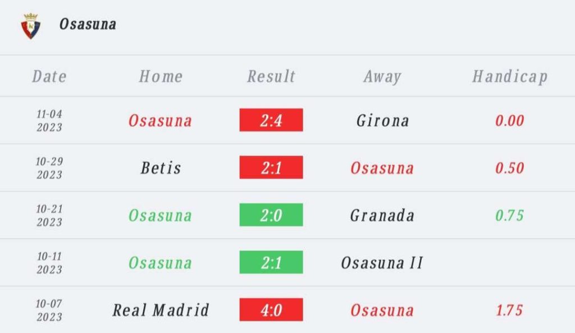Click the green 2:1 result badge
Image resolution: width=575 pixels, height=333 pixels.
(271, 262)
